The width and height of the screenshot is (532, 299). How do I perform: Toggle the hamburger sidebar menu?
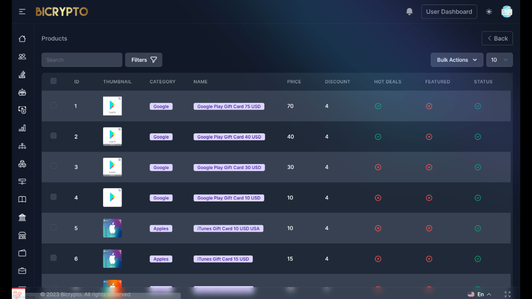coord(22,12)
